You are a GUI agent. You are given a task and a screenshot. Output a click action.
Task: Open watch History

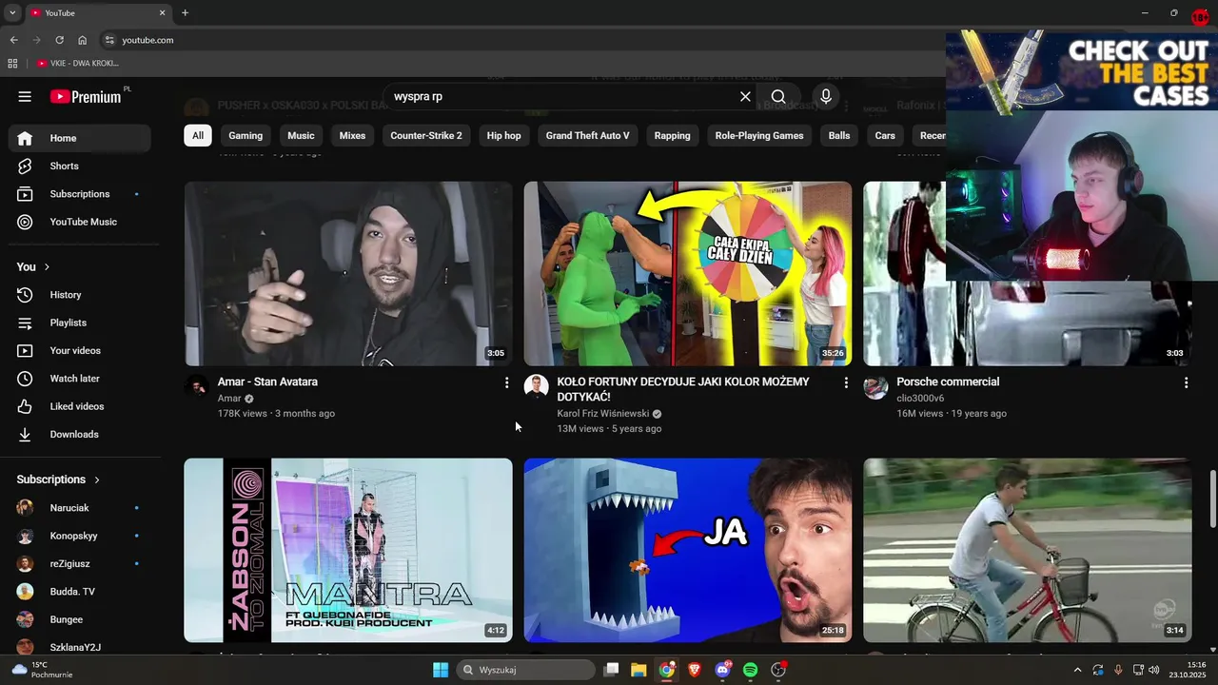point(80,295)
